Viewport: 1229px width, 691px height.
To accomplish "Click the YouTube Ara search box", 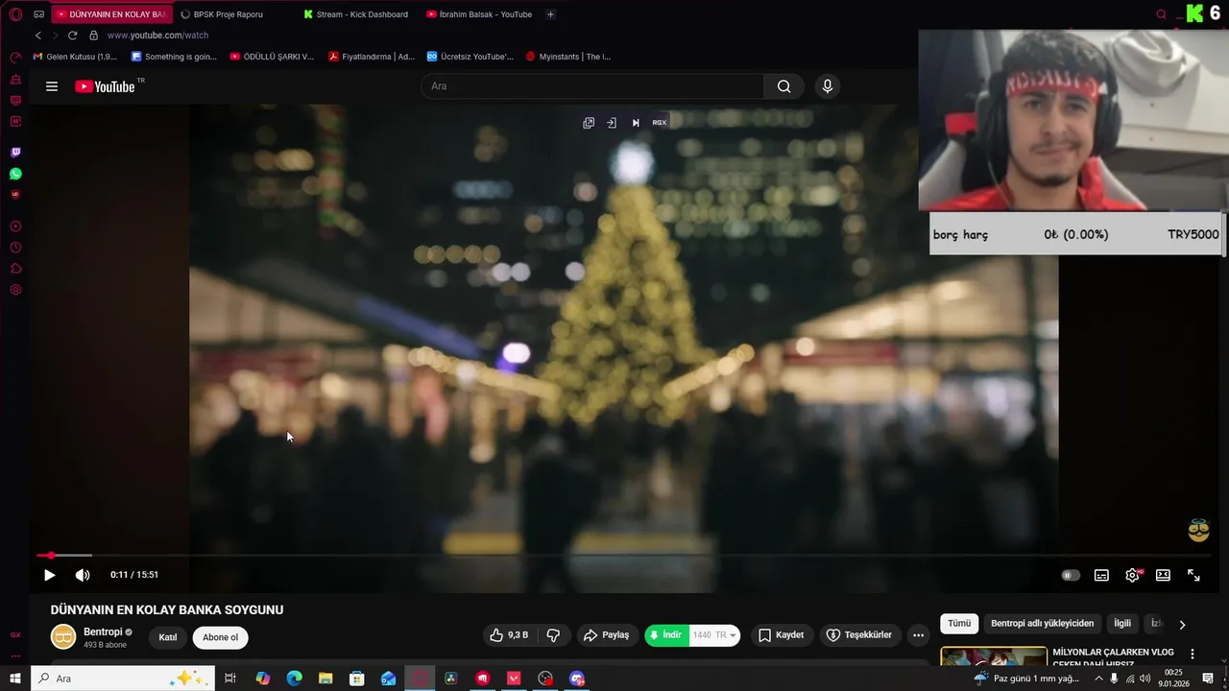I will tap(592, 86).
